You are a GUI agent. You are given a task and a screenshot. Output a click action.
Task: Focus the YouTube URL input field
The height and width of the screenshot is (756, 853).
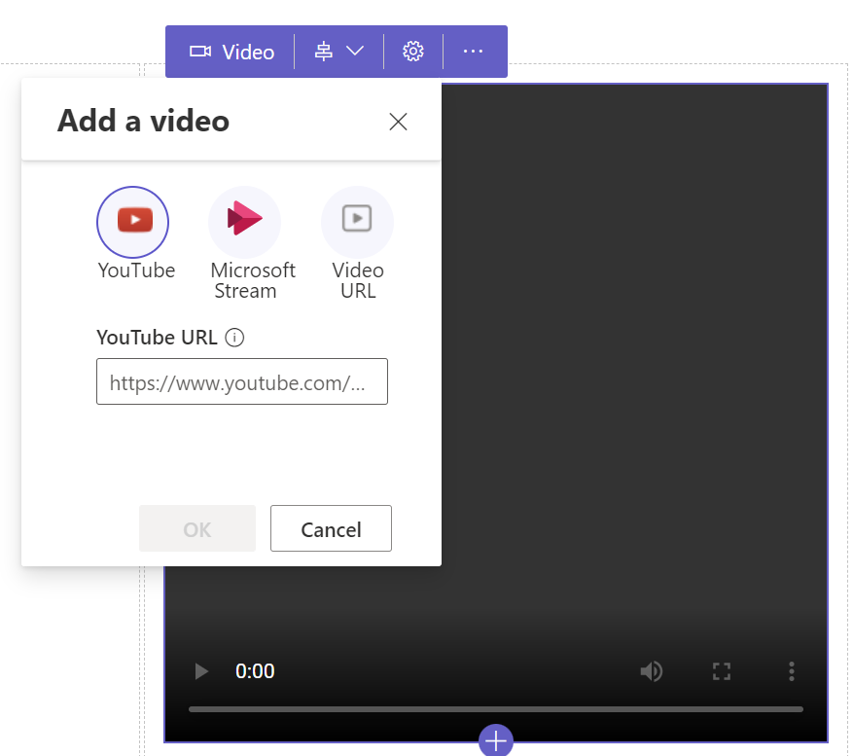pyautogui.click(x=242, y=381)
